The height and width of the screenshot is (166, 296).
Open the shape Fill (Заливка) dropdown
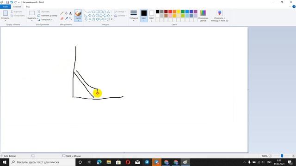coord(120,16)
